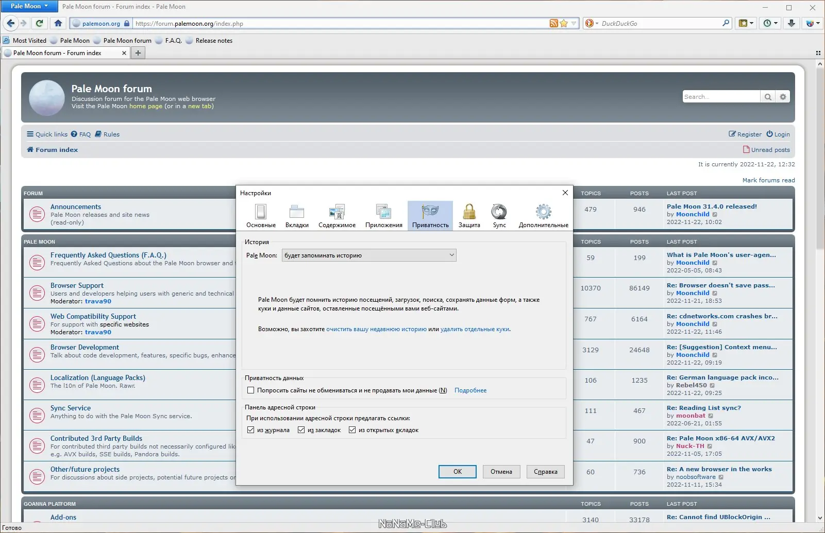
Task: Click the forum Search input field
Action: [721, 97]
